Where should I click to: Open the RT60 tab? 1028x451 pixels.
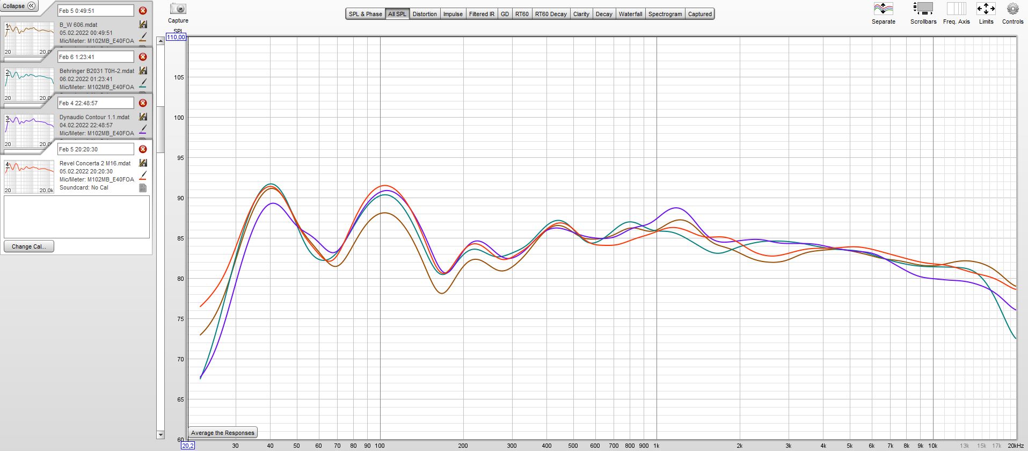[522, 14]
